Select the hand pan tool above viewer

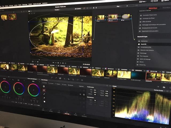click(x=96, y=8)
